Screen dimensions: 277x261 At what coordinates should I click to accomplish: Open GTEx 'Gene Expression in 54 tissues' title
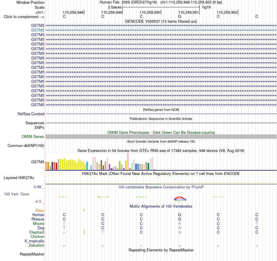click(x=161, y=150)
